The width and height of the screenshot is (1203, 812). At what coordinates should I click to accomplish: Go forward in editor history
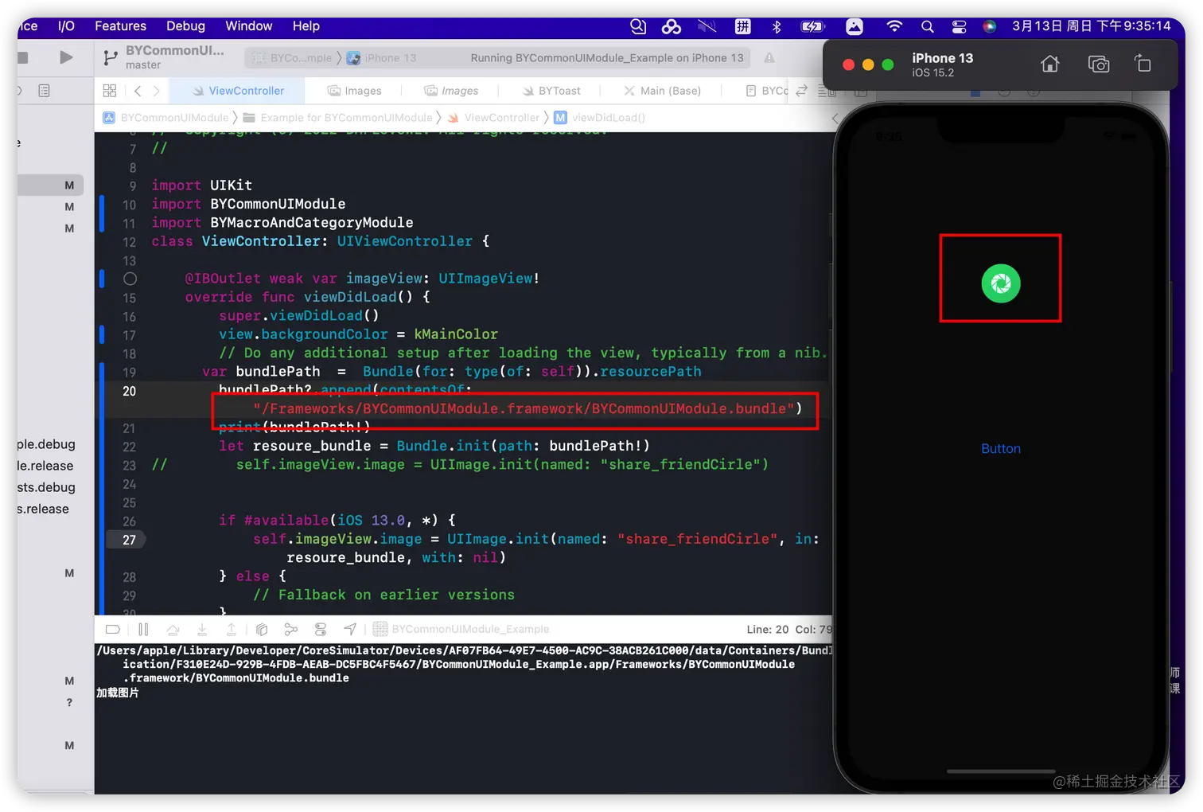coord(156,91)
